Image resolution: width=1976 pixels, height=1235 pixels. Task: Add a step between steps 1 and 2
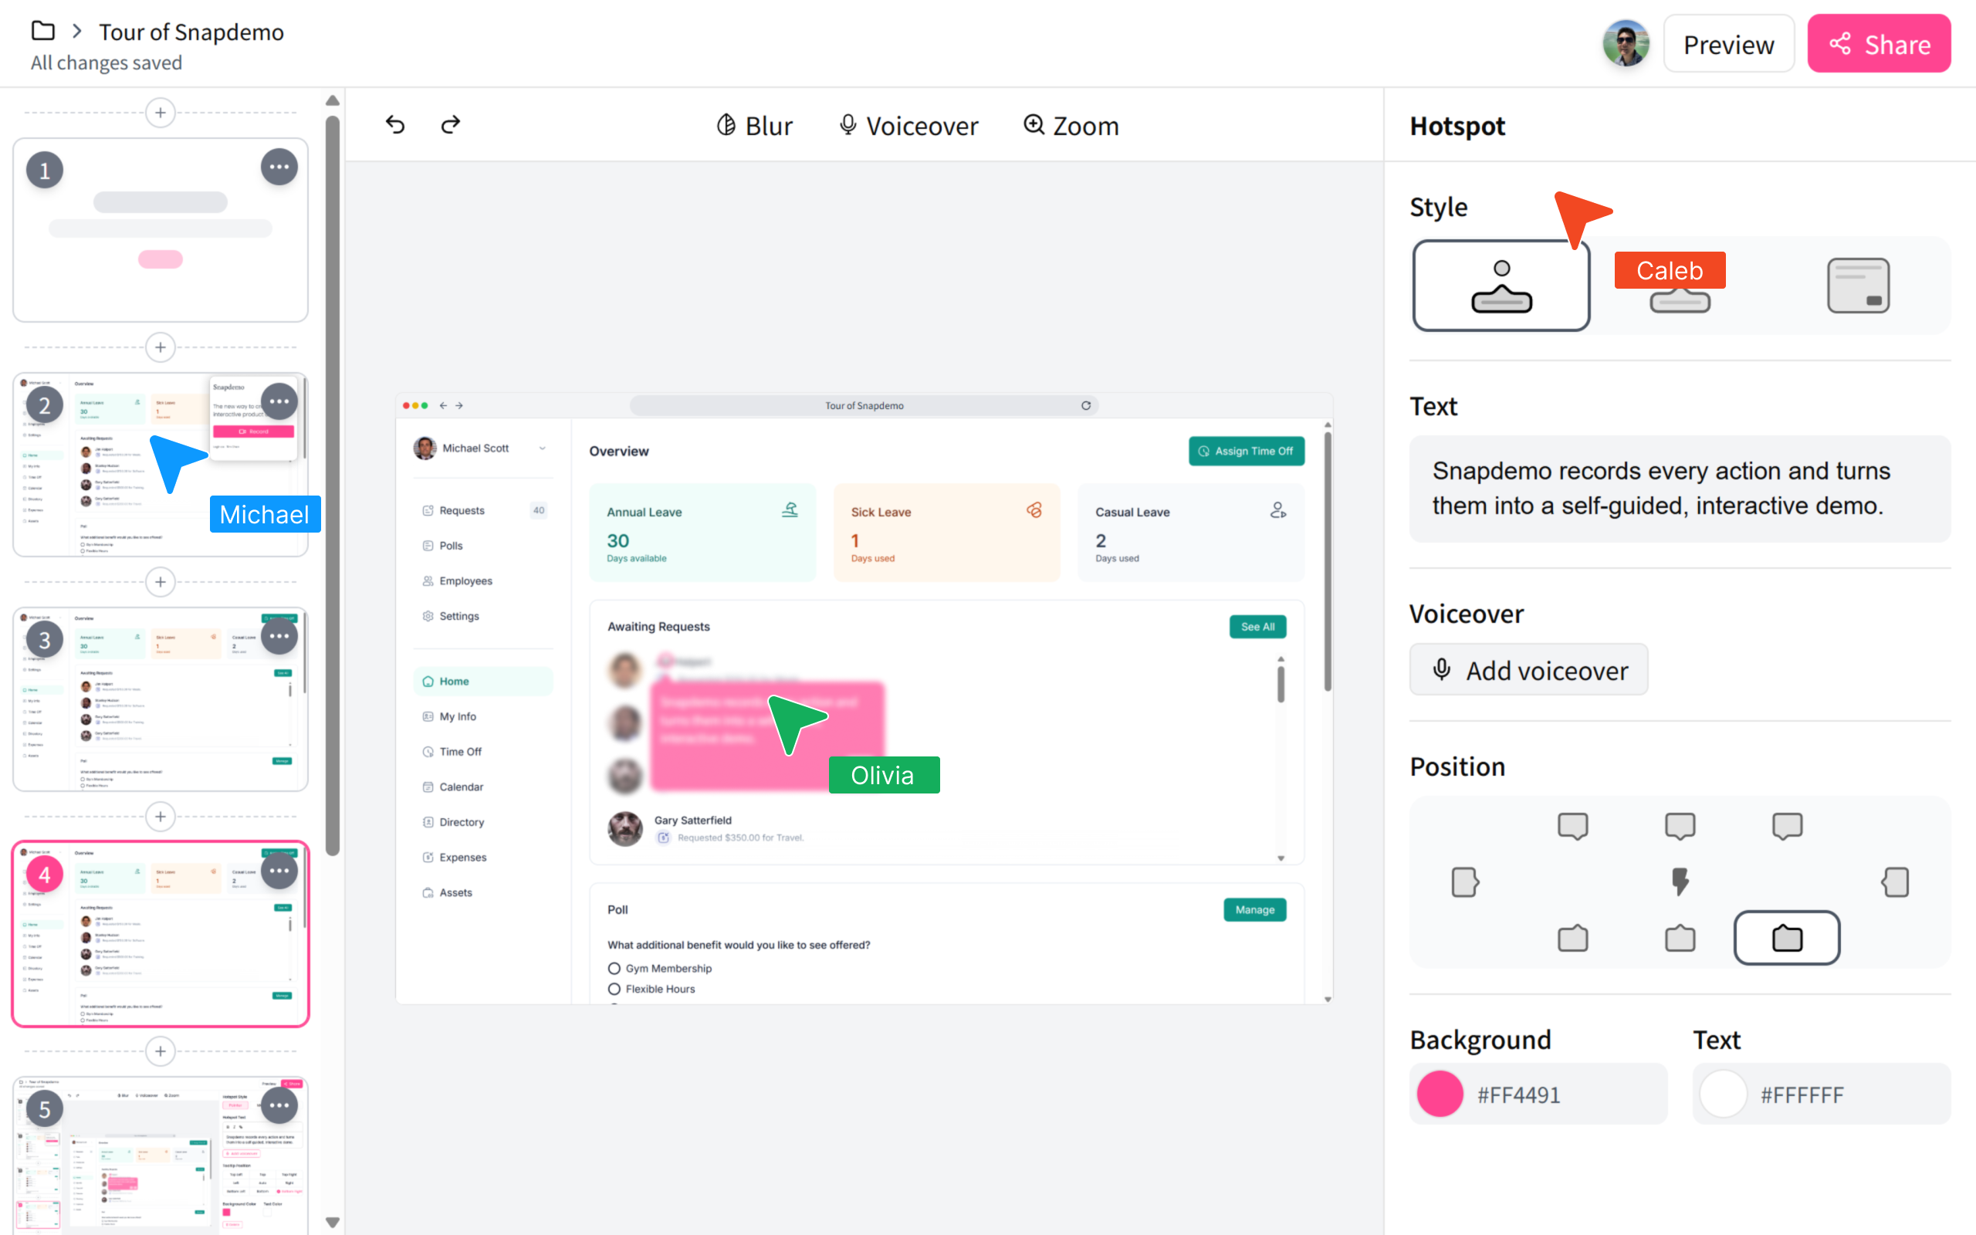coord(160,347)
